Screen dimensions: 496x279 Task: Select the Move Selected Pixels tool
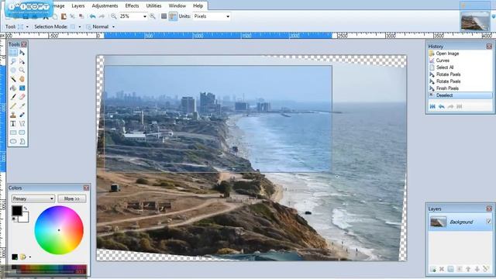(x=22, y=53)
